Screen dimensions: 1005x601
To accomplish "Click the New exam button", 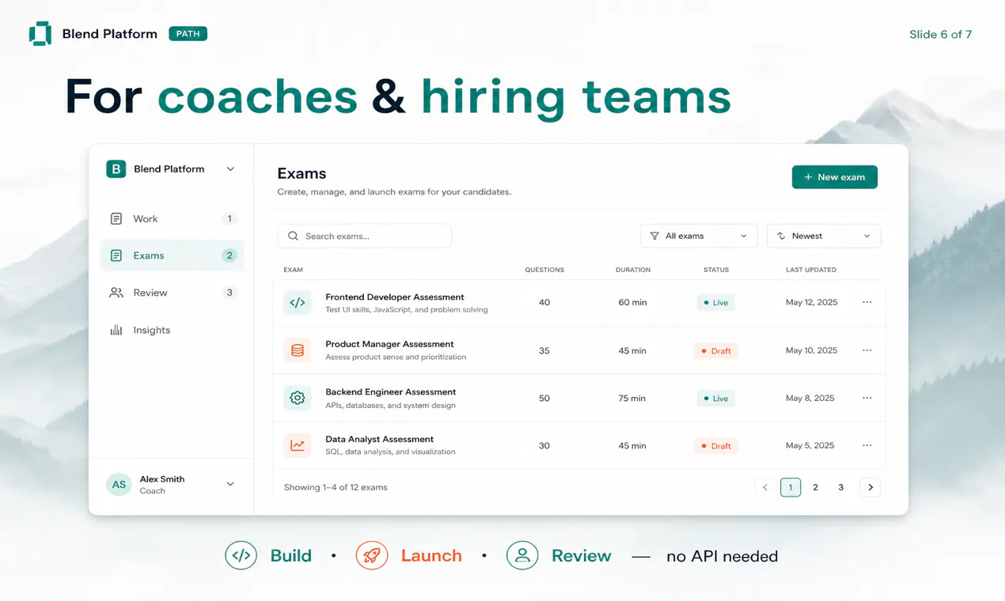I will [834, 177].
